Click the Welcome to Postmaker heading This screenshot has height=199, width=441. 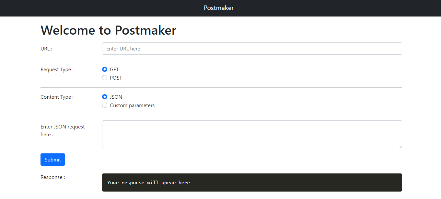108,30
